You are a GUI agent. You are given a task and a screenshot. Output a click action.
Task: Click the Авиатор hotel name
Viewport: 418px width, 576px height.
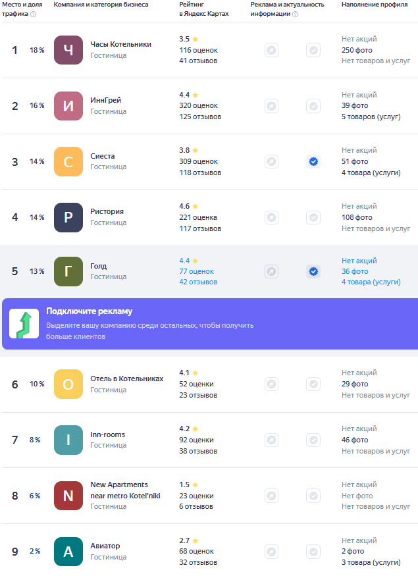(105, 546)
